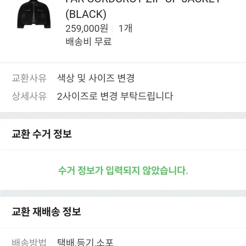Select the 259,000원 price text
This screenshot has height=246, width=246.
coord(87,28)
